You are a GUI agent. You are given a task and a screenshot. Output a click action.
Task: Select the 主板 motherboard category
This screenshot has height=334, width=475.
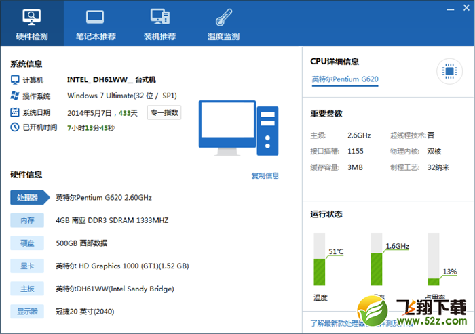(27, 289)
